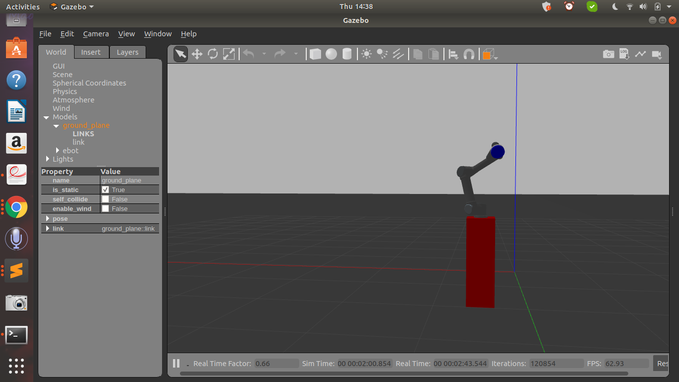Check the enable_wind checkbox

tap(105, 208)
